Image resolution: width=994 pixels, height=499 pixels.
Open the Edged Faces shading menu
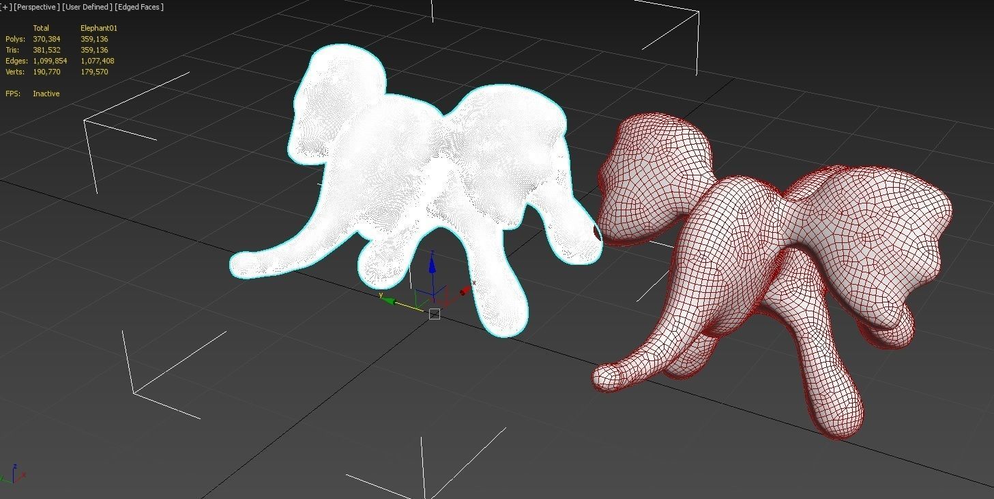pos(139,7)
